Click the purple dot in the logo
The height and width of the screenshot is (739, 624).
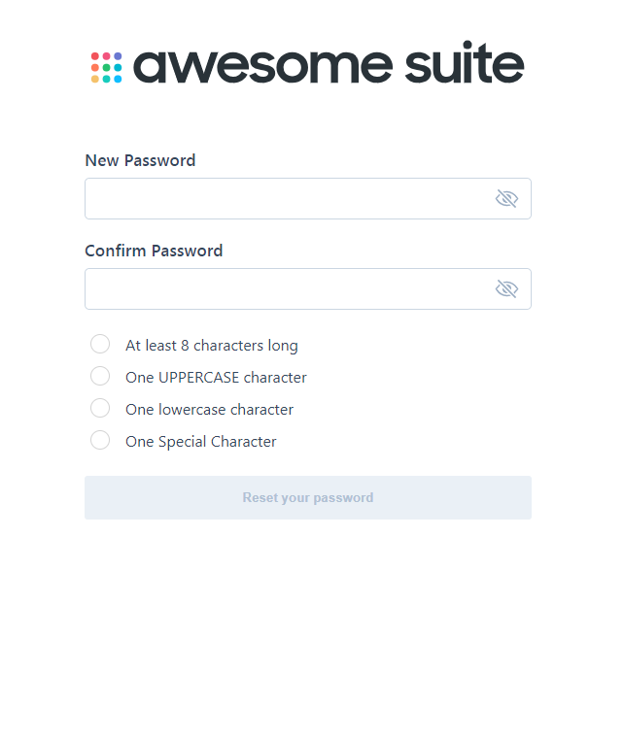point(118,56)
